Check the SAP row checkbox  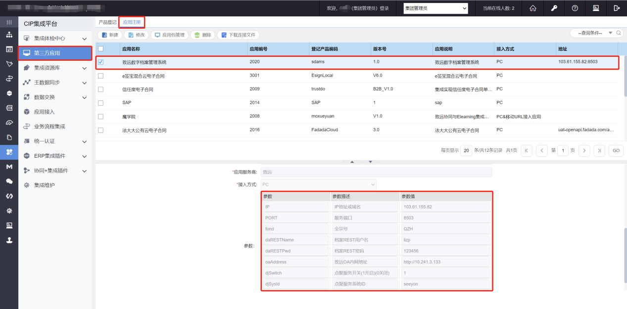[x=101, y=103]
